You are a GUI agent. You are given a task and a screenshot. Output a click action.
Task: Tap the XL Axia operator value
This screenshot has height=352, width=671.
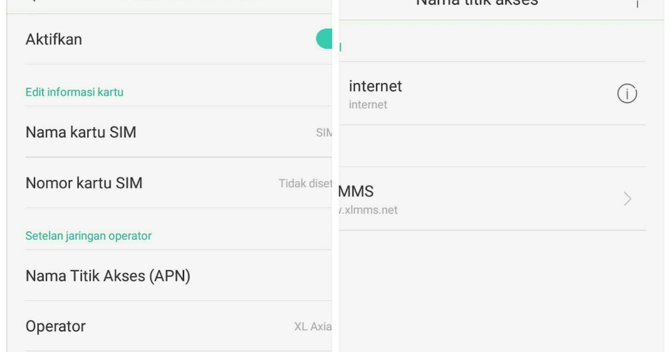[313, 326]
